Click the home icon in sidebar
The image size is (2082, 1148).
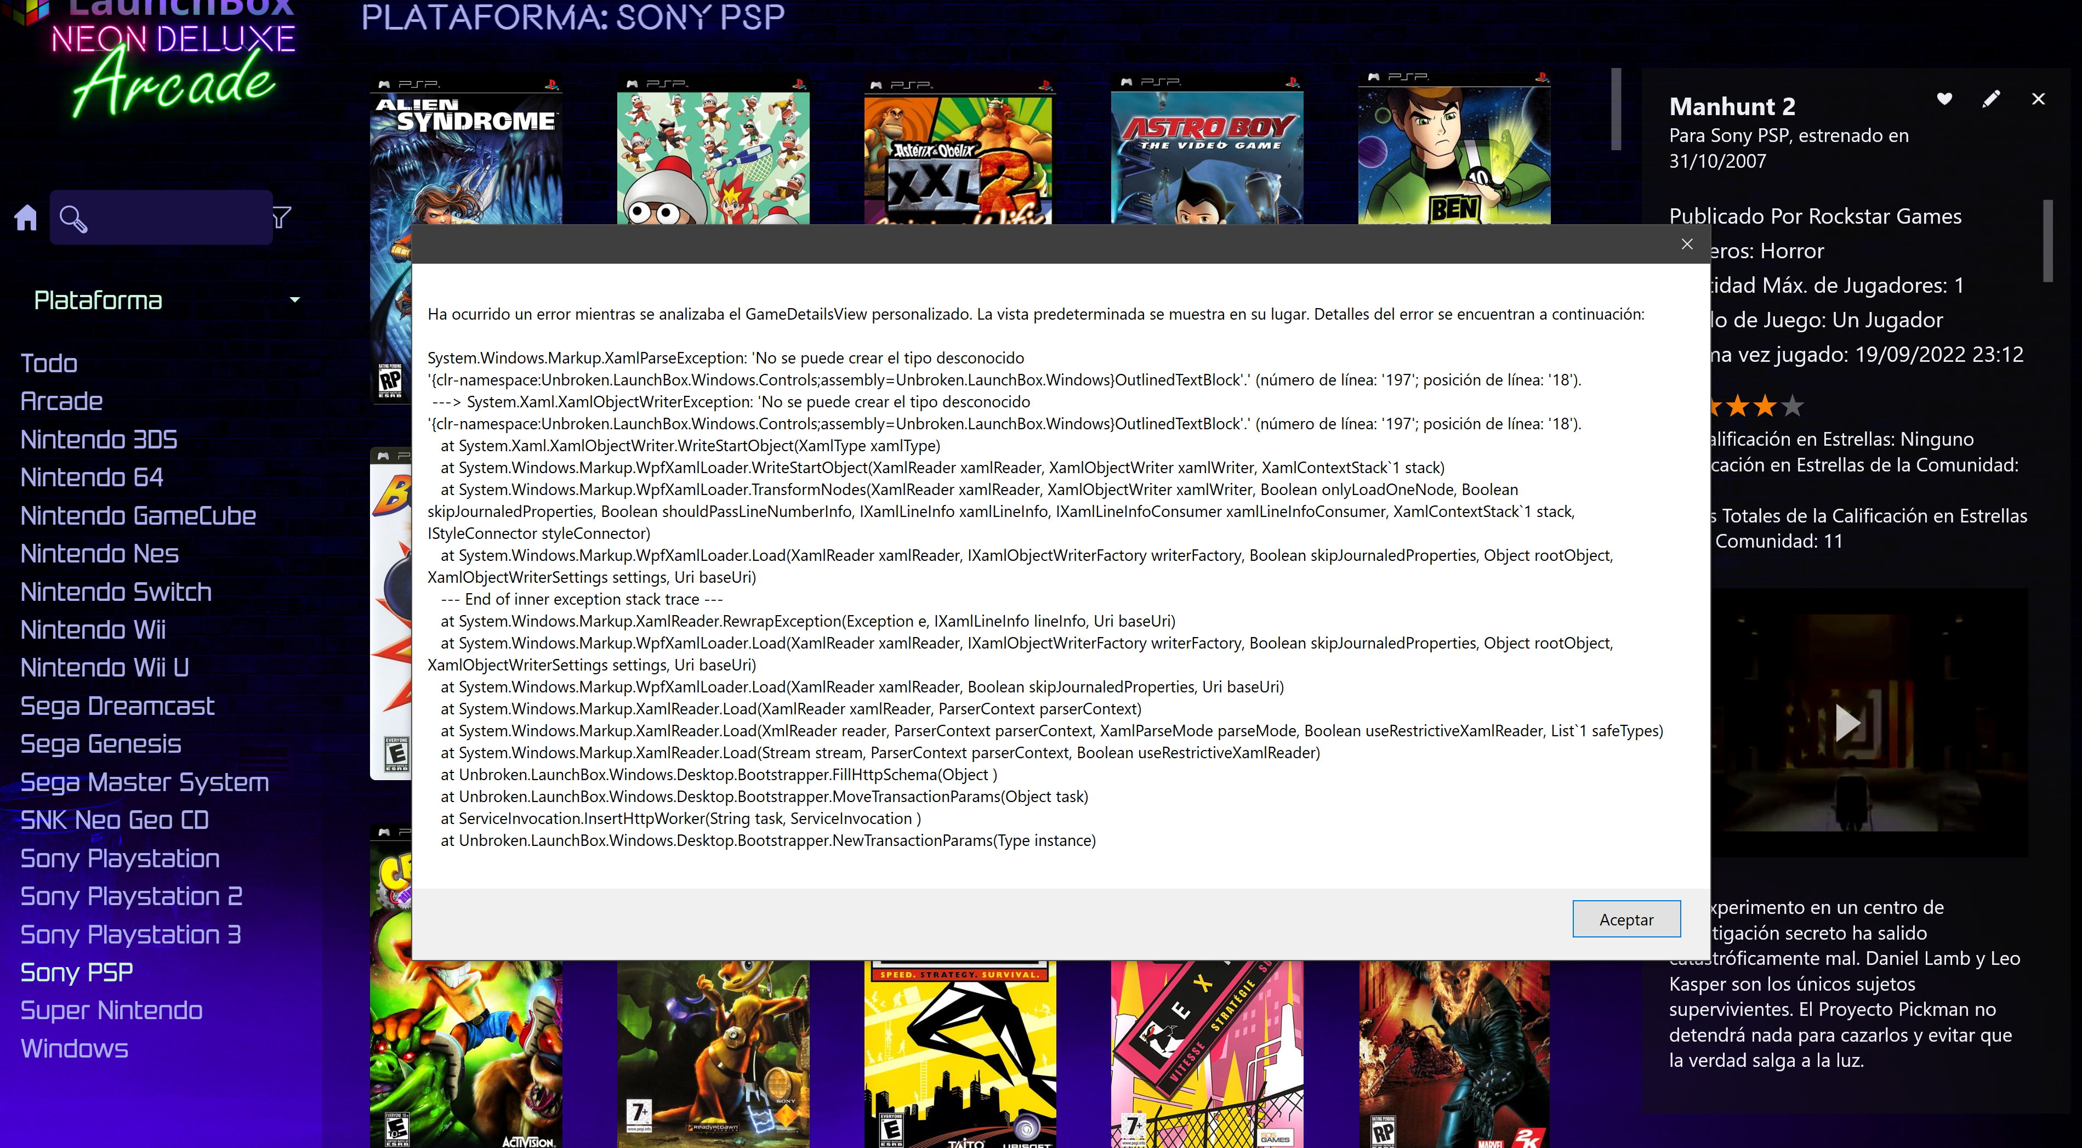pos(26,218)
